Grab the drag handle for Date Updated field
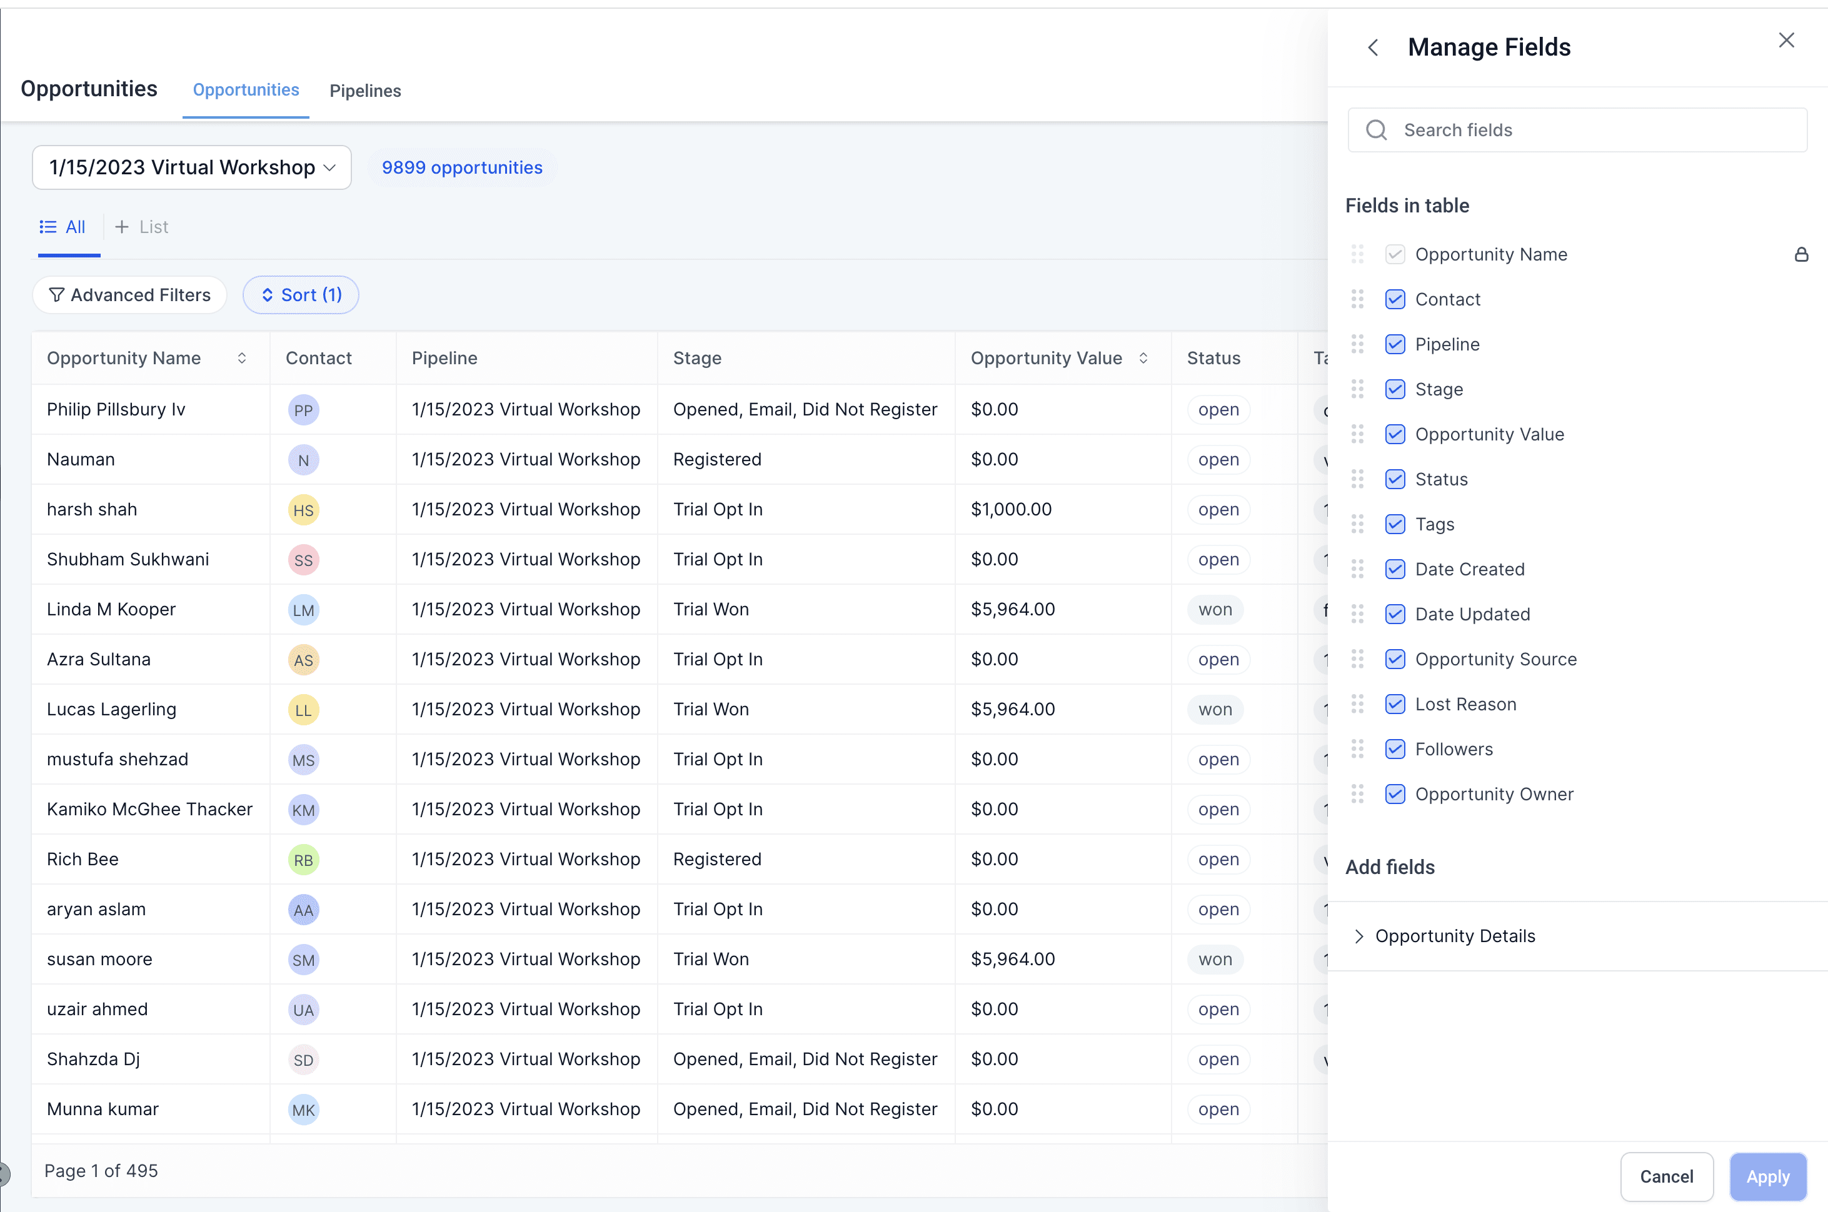The height and width of the screenshot is (1212, 1828). tap(1357, 613)
